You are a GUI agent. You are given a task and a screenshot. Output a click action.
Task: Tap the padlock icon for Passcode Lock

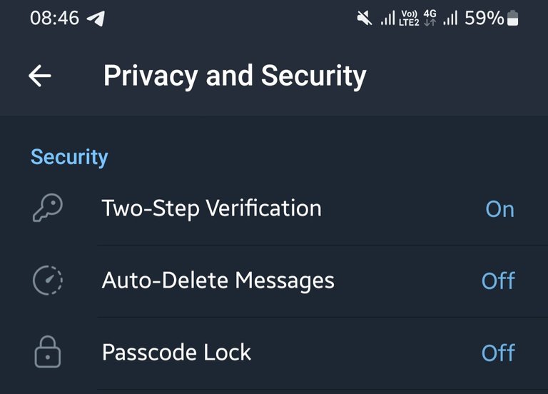coord(48,352)
